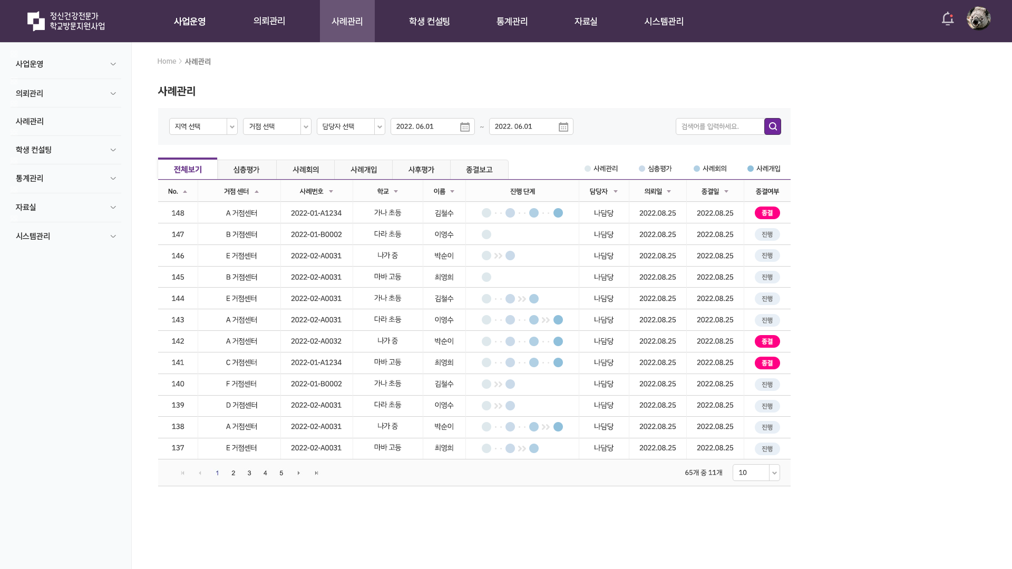Jump to the last page arrow
1012x569 pixels.
pyautogui.click(x=316, y=473)
